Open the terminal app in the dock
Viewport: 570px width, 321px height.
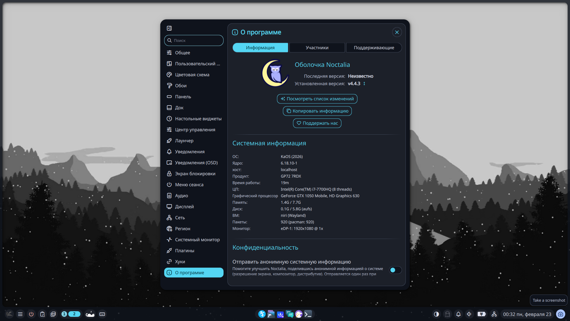tap(308, 314)
